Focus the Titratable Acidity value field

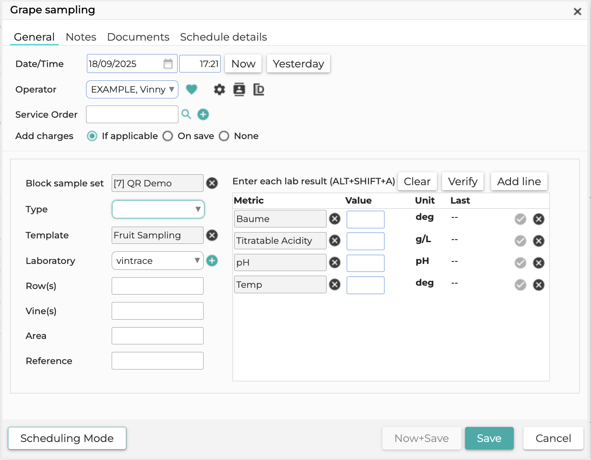(366, 241)
